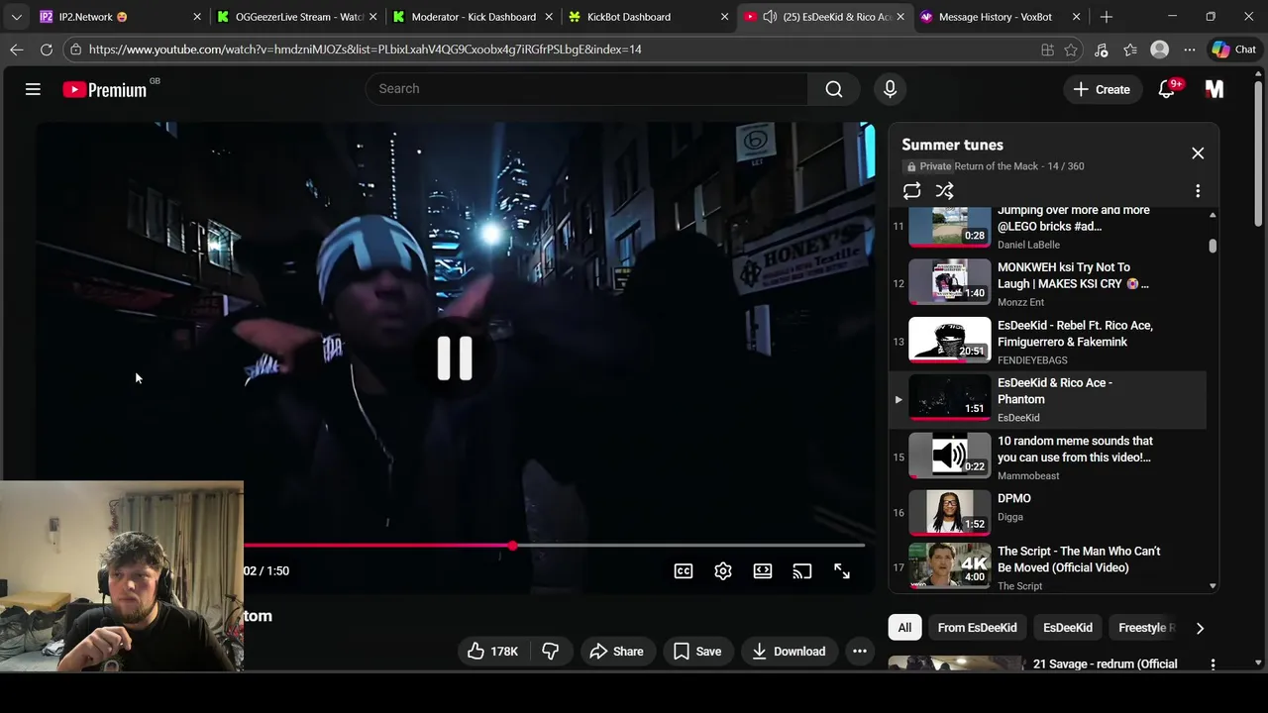The height and width of the screenshot is (713, 1268).
Task: Add page to favorites star
Action: pyautogui.click(x=1071, y=50)
